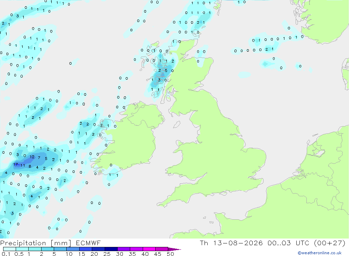The width and height of the screenshot is (349, 256).
Task: Click the legend label '0.5'
Action: (x=19, y=254)
